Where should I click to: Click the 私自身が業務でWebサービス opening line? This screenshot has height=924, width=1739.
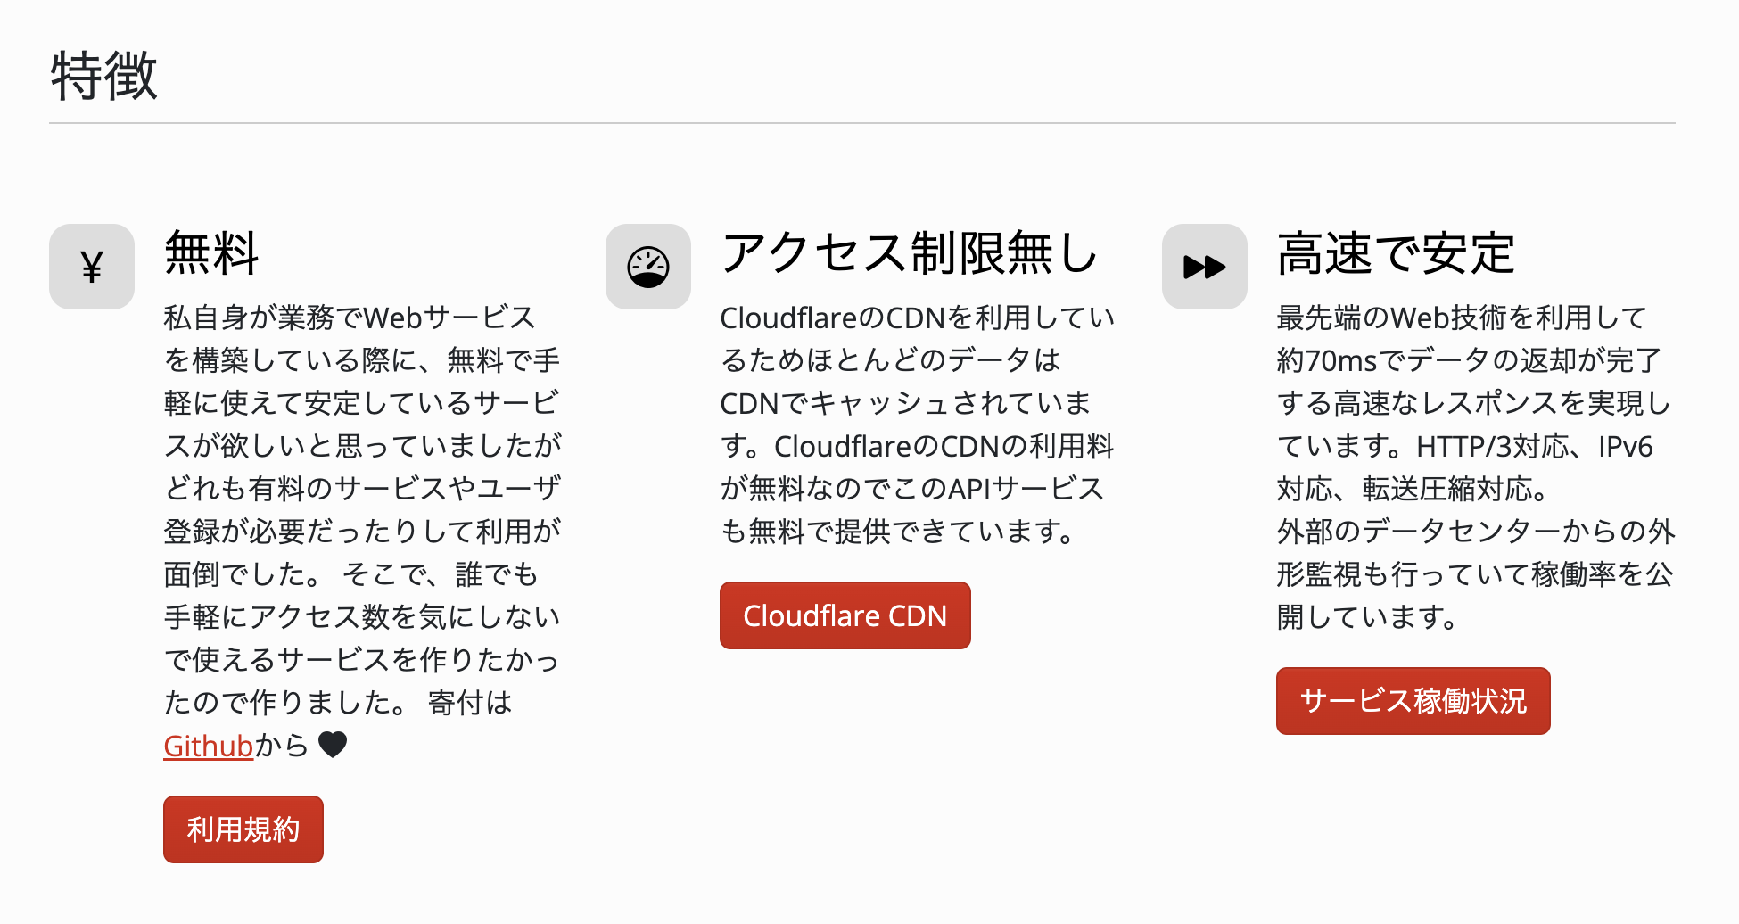(350, 318)
